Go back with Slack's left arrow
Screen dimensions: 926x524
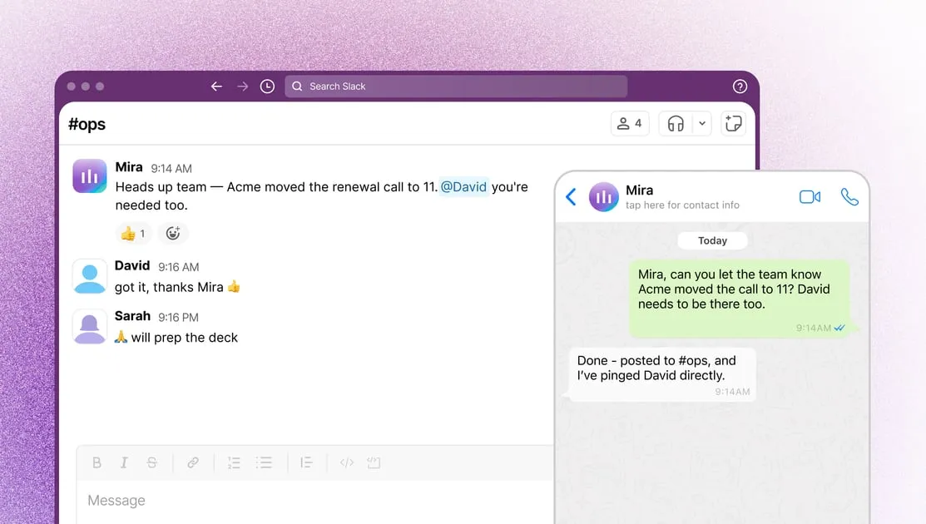217,87
